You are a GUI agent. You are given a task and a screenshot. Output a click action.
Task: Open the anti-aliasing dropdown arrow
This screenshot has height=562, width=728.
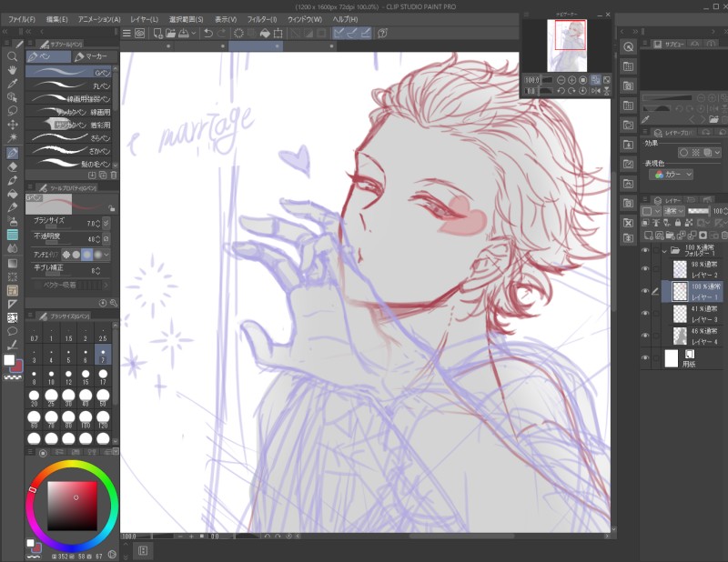coord(106,255)
